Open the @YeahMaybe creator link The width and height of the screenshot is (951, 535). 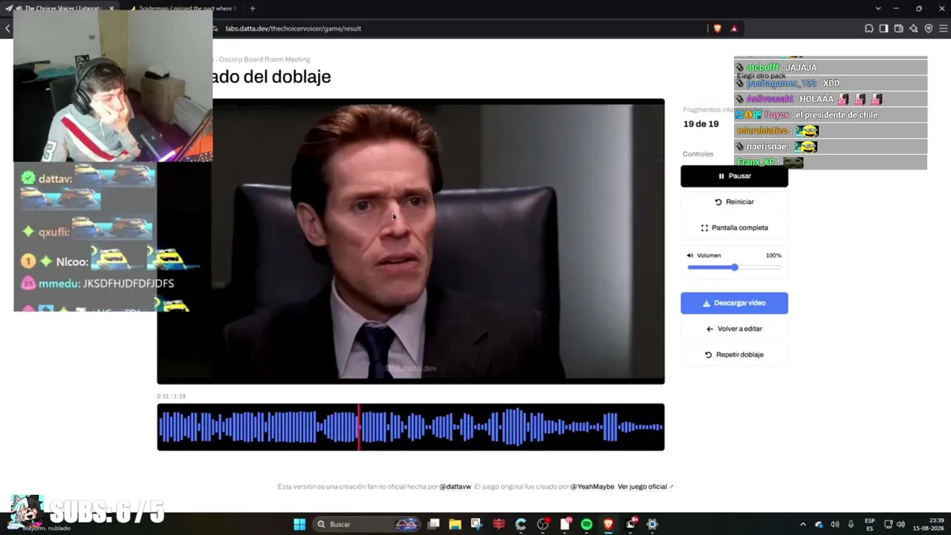pyautogui.click(x=592, y=487)
